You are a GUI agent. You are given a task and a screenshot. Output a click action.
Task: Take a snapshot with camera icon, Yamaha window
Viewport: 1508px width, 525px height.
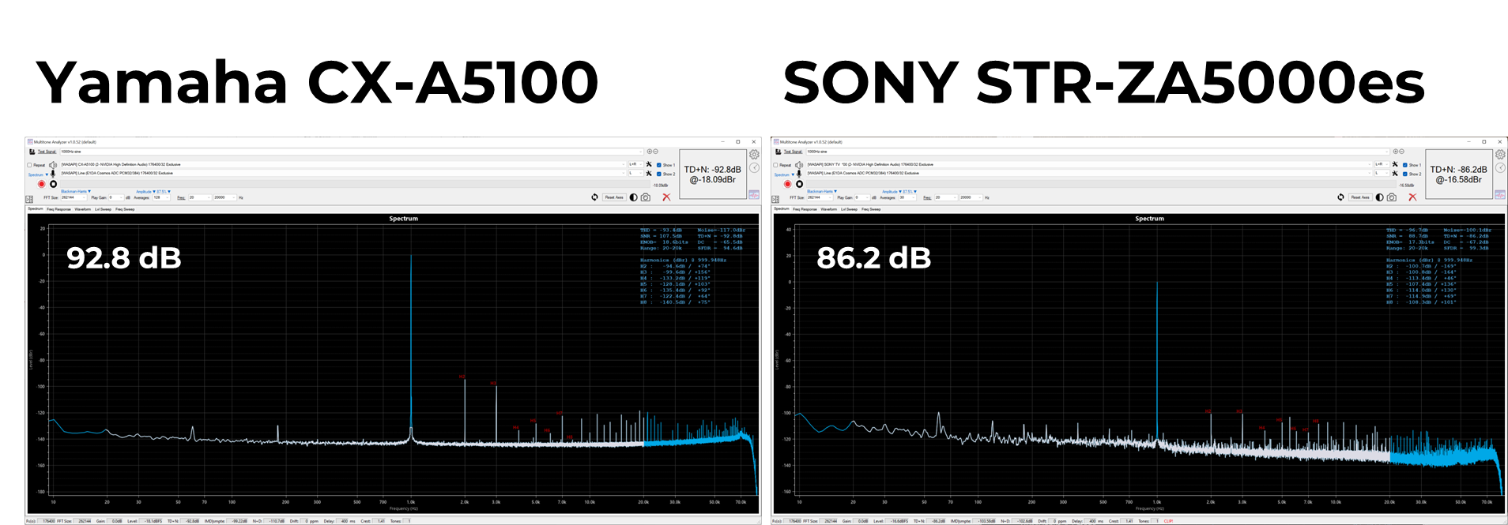[x=646, y=197]
